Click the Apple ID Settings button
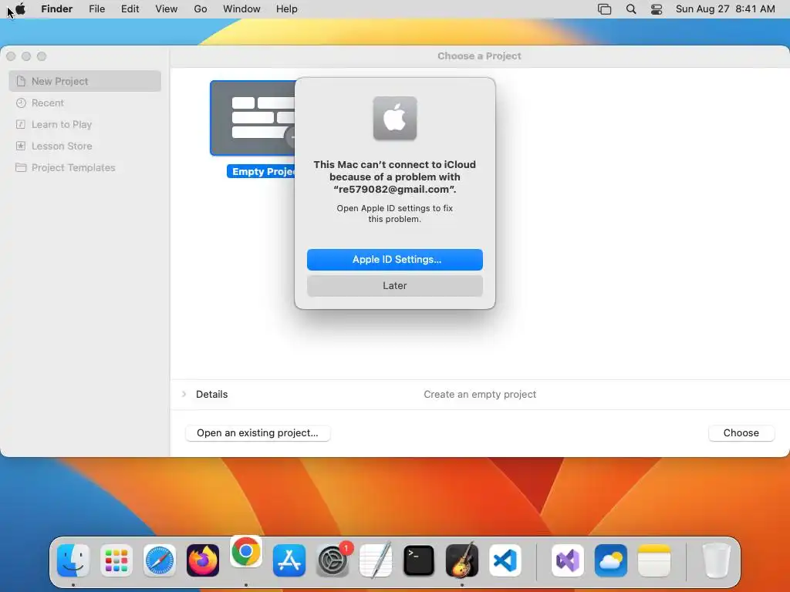 point(395,260)
